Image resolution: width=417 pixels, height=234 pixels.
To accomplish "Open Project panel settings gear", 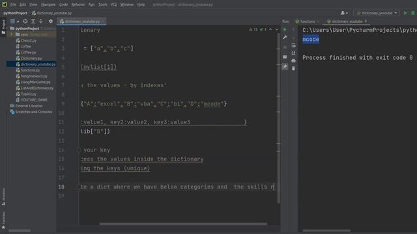I will [x=51, y=21].
